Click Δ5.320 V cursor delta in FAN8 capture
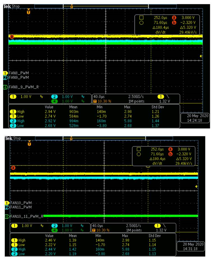Screen dimensions: 212x259 point(188,27)
